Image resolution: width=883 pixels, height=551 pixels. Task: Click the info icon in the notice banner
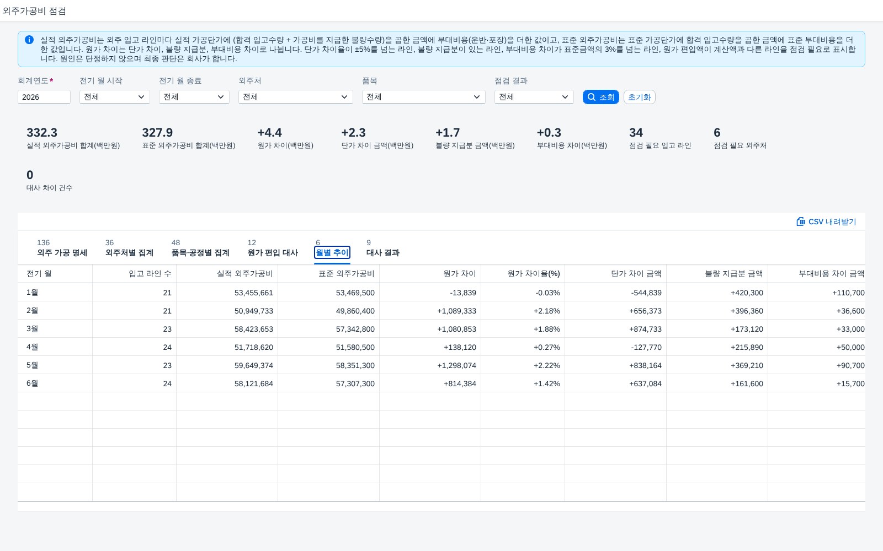tap(29, 40)
